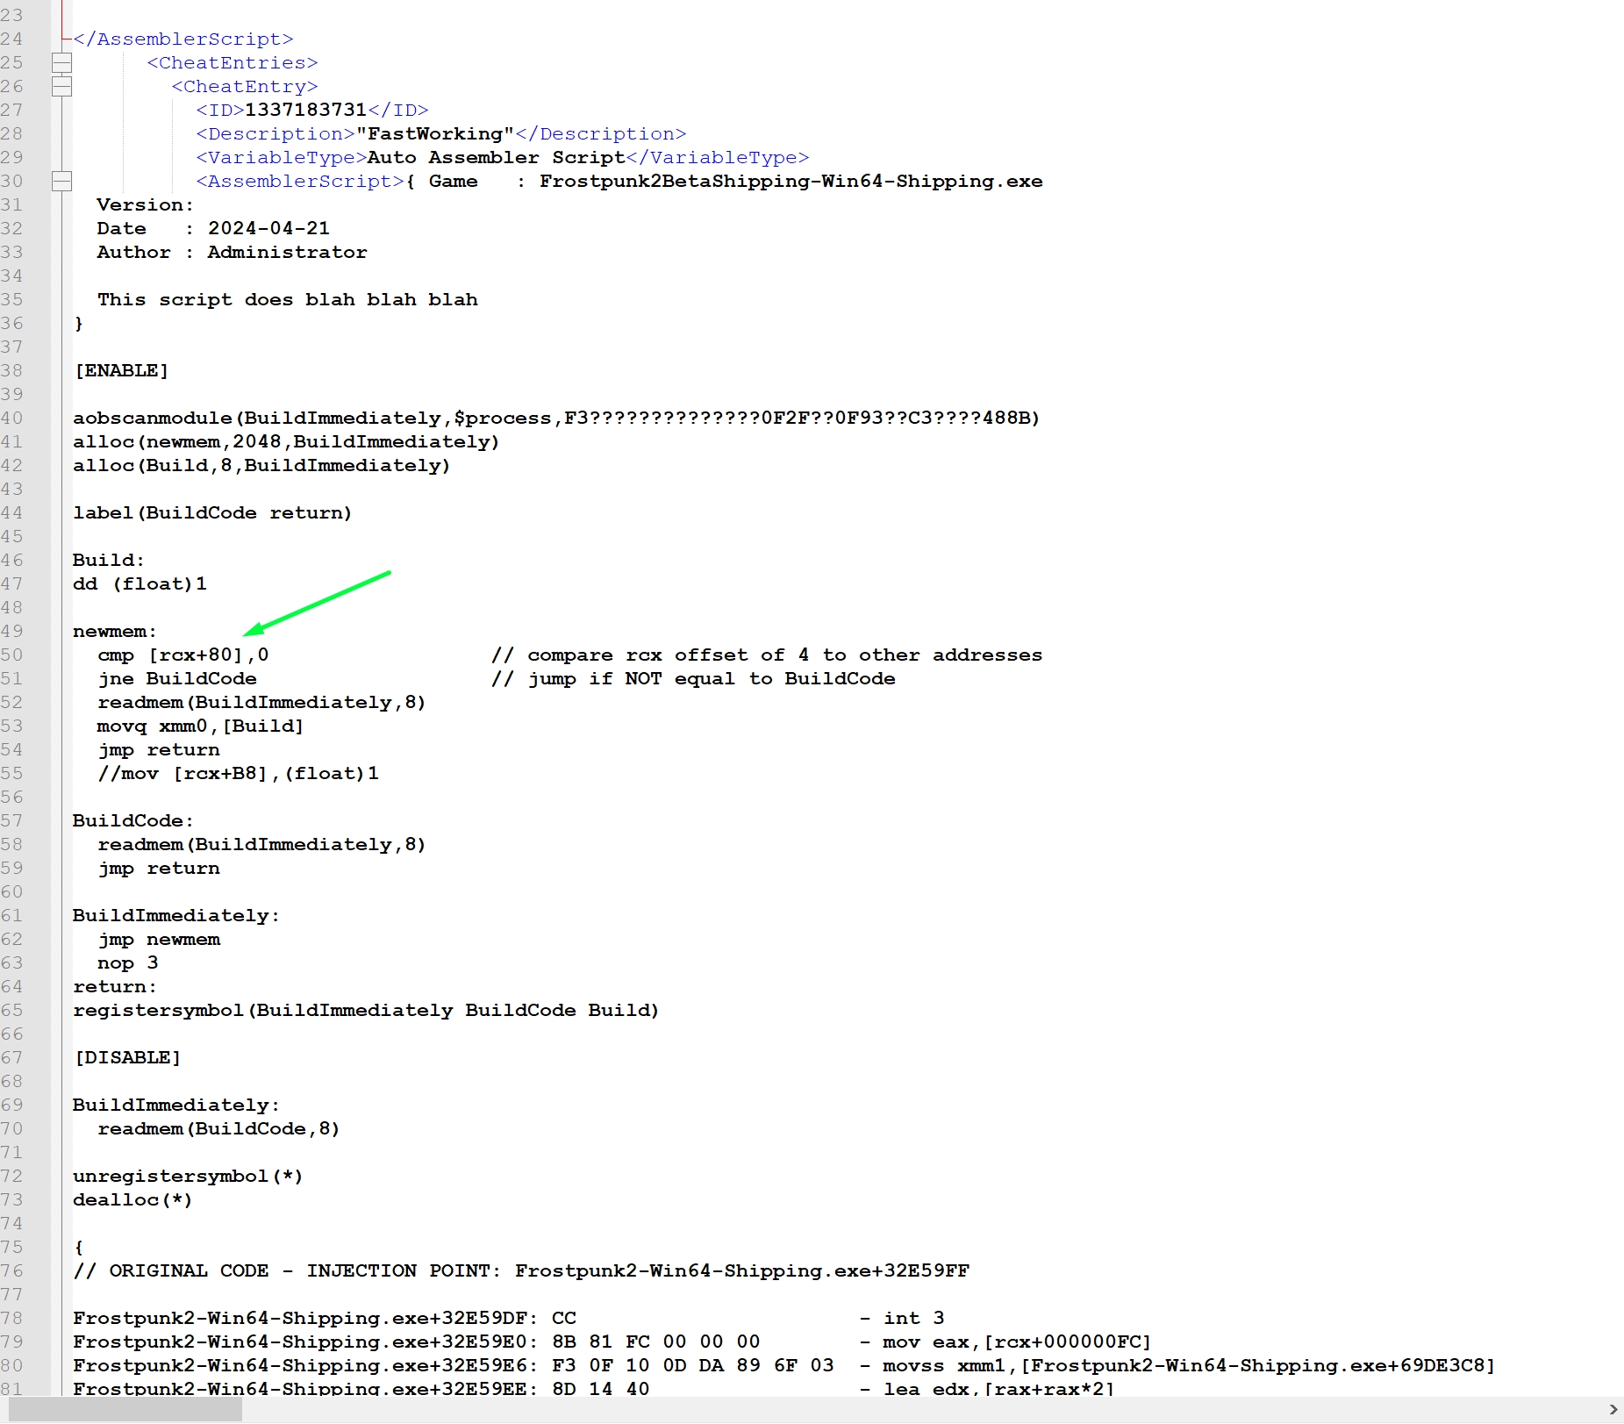The image size is (1624, 1424).
Task: Click the VariableType Auto Assembler Script text
Action: tap(496, 158)
